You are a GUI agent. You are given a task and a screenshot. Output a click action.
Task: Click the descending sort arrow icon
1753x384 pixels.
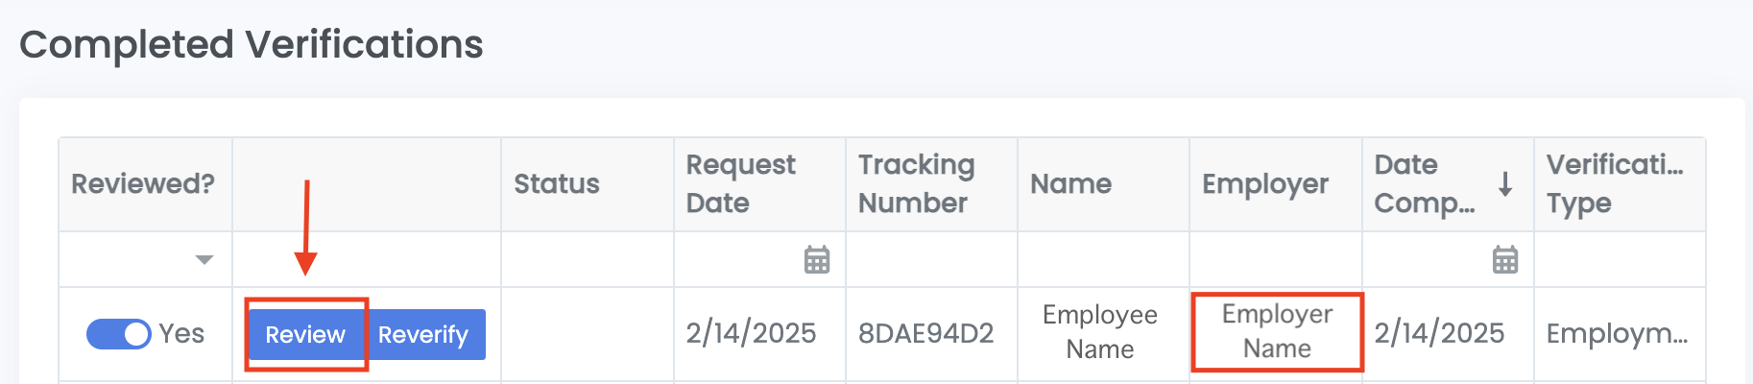coord(1505,183)
